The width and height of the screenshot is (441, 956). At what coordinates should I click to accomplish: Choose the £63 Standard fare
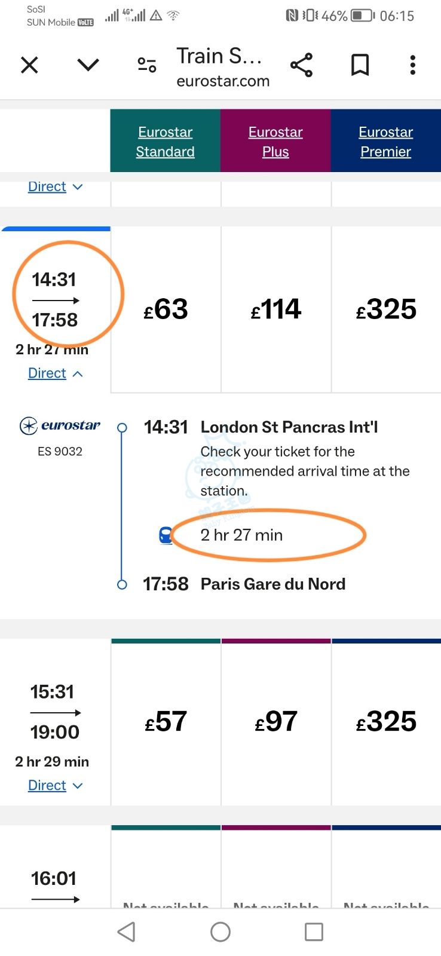pyautogui.click(x=166, y=310)
